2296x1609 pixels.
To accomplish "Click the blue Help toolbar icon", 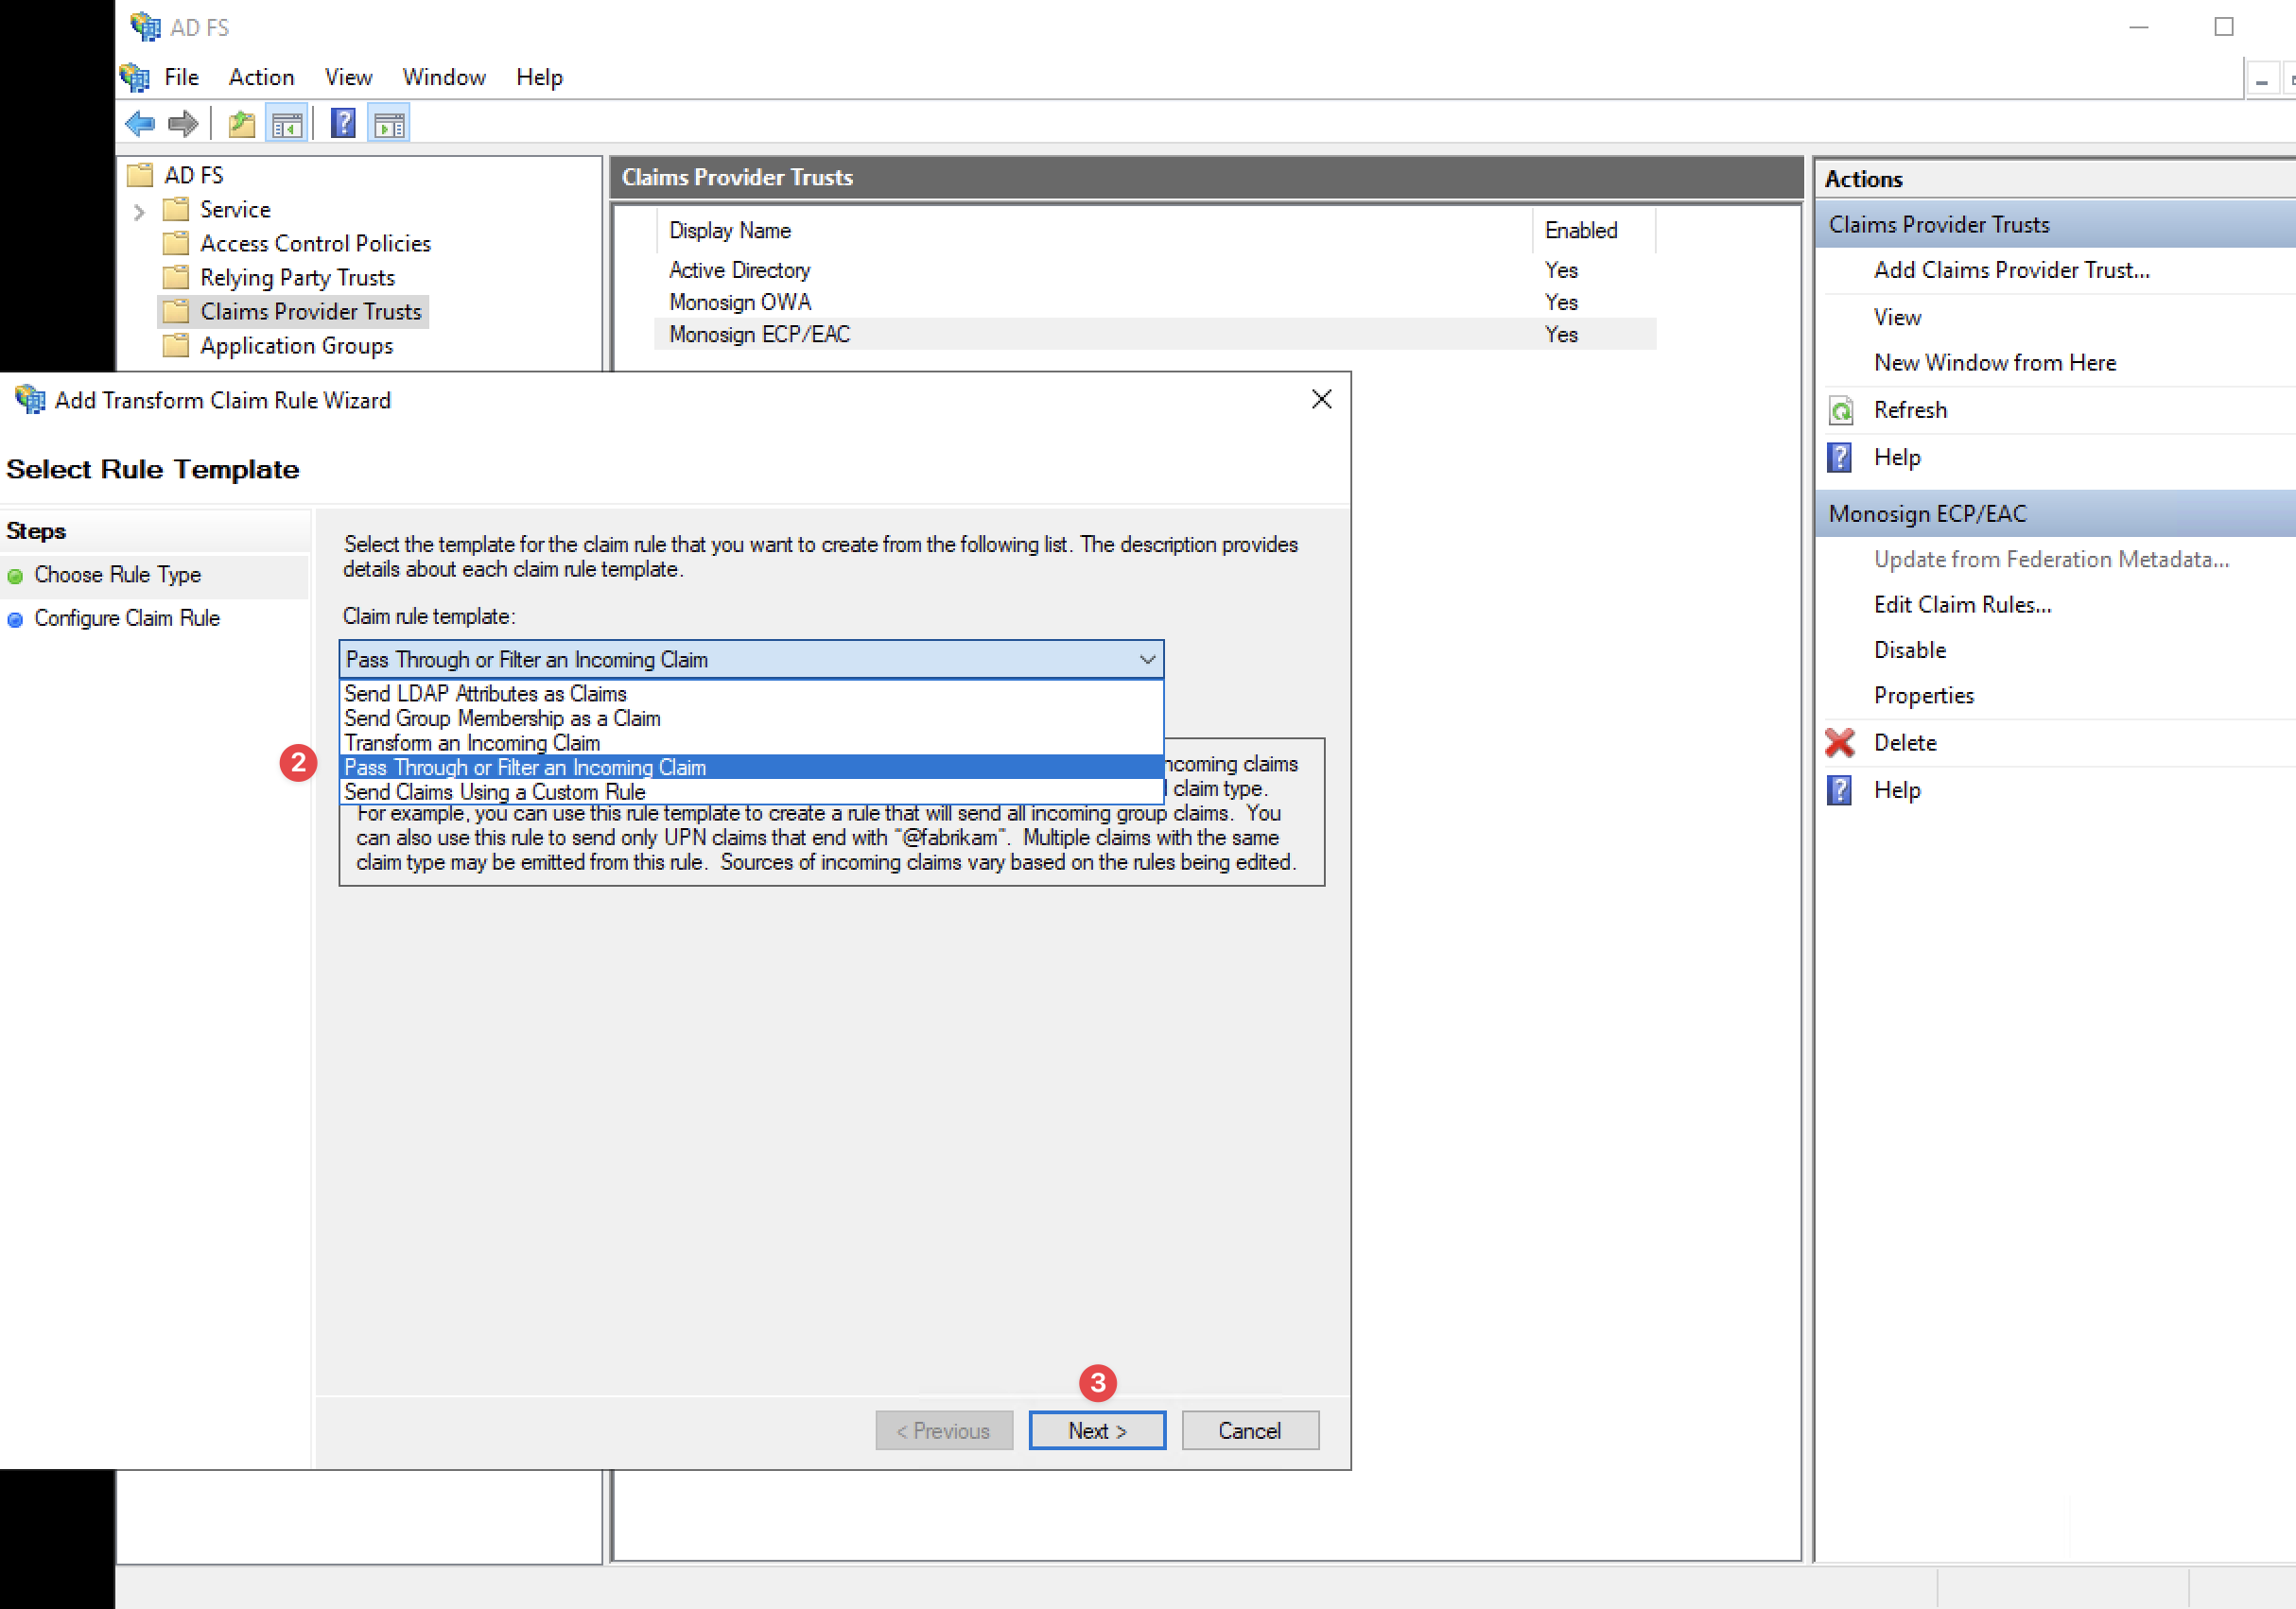I will tap(343, 124).
